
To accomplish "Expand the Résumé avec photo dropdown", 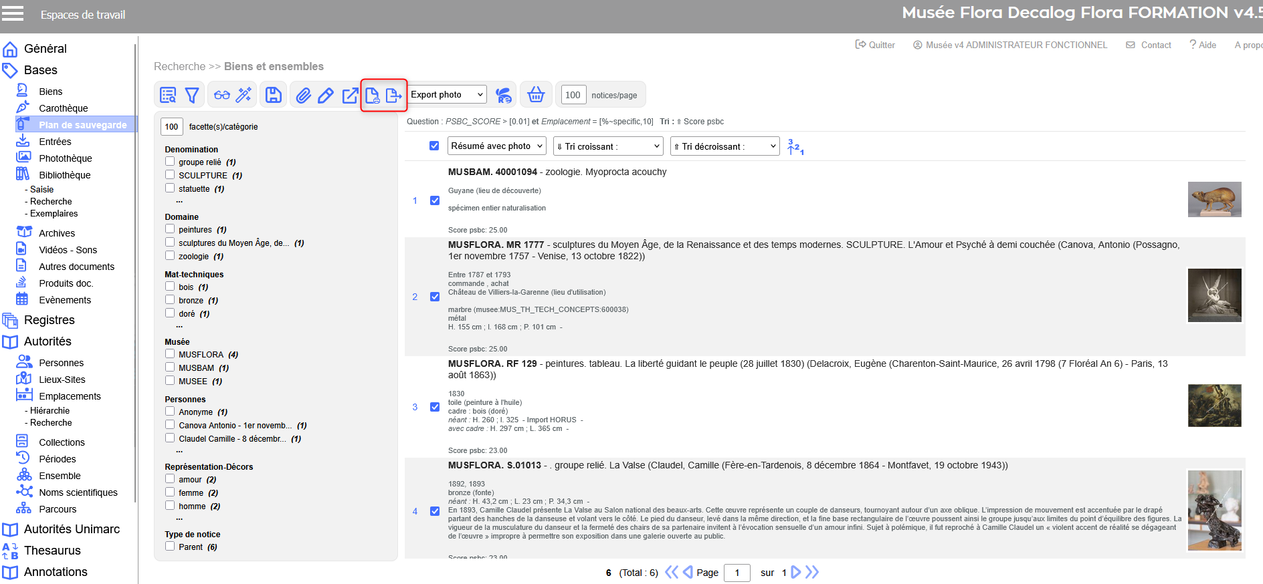I will pos(496,146).
